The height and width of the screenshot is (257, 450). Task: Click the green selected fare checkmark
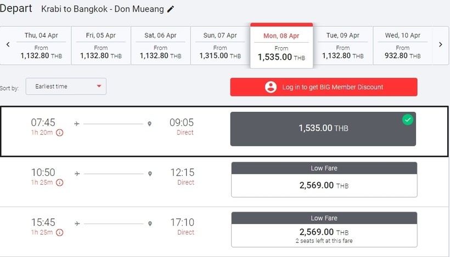click(x=407, y=119)
